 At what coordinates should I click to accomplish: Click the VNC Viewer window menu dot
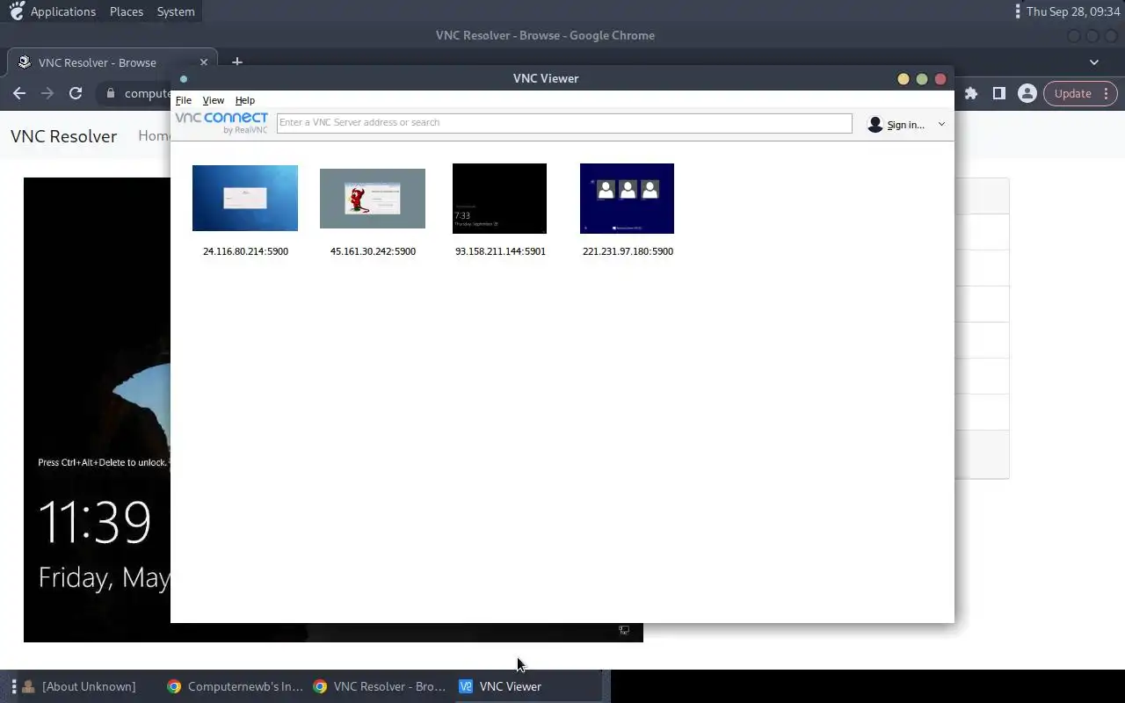coord(184,79)
